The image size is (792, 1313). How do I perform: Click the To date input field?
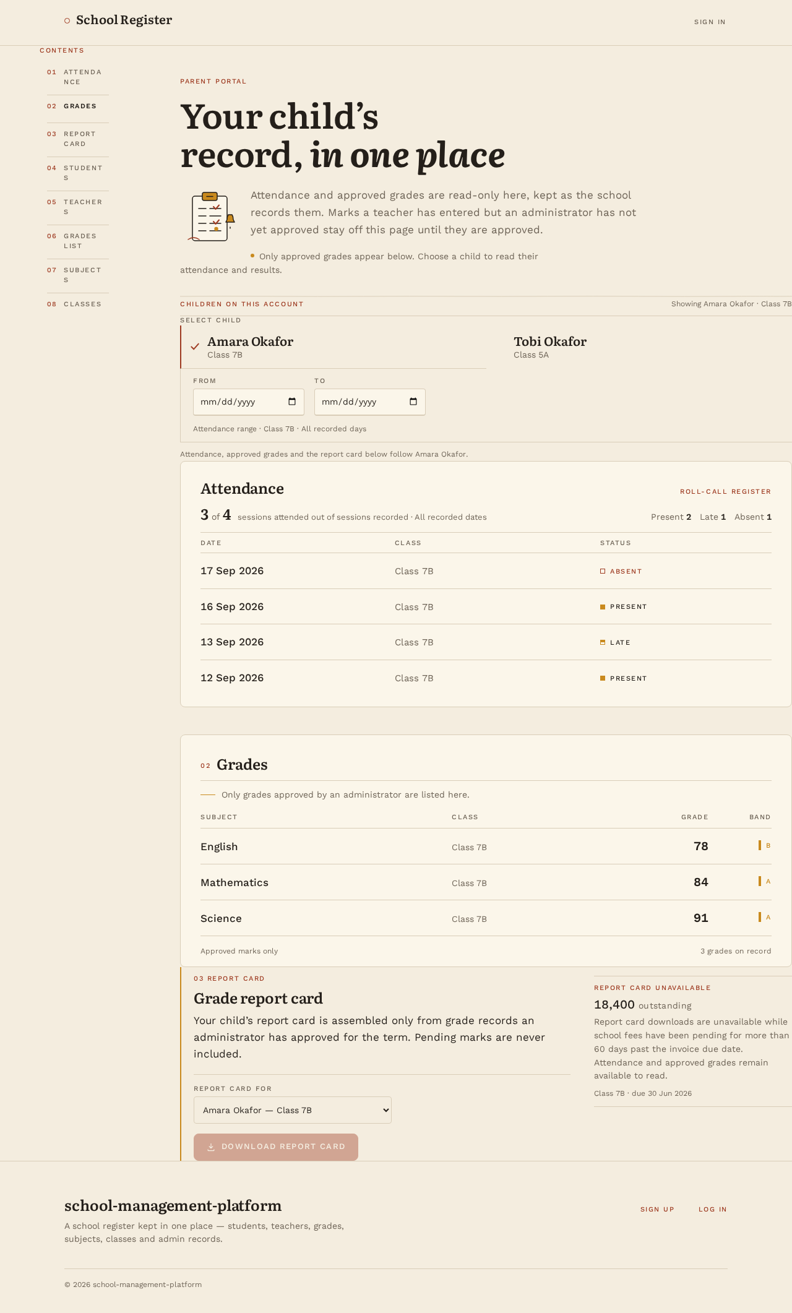pos(370,402)
